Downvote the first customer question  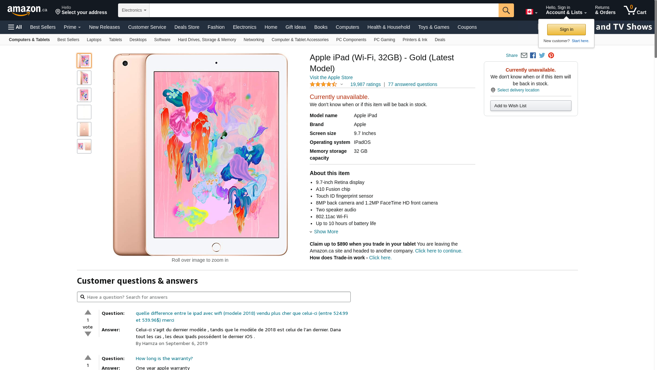click(x=88, y=334)
